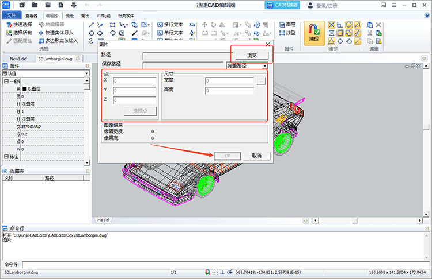Select the Circle drawing tool
Screen dimensions: 432x279
[x=92, y=33]
